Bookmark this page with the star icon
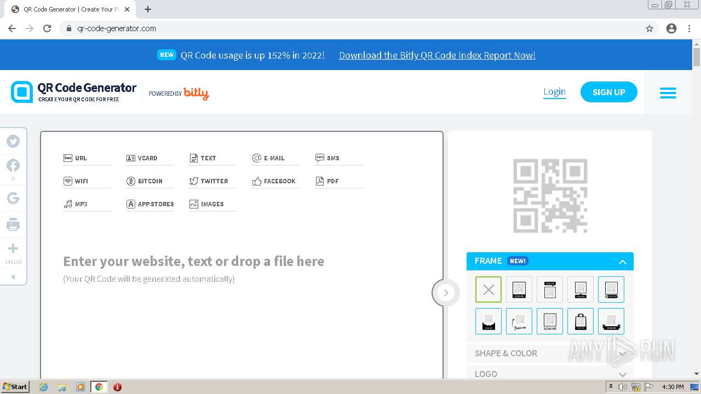The image size is (701, 394). [x=650, y=28]
